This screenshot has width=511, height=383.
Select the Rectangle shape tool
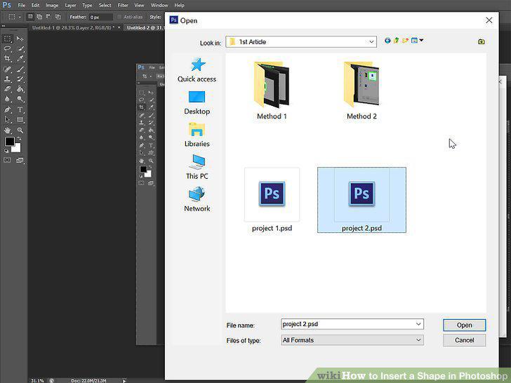coord(20,119)
